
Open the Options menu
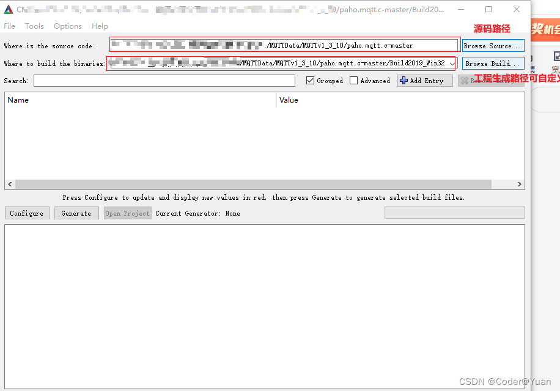68,26
